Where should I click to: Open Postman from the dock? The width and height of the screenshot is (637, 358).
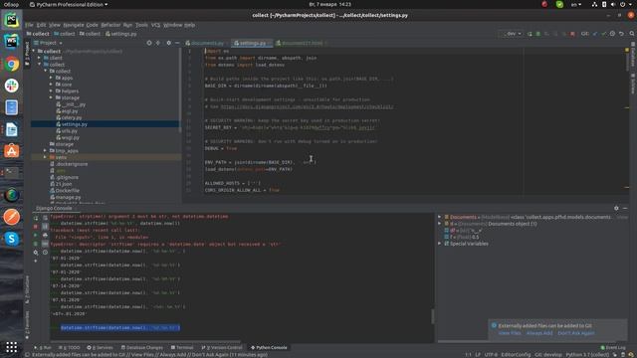11,217
